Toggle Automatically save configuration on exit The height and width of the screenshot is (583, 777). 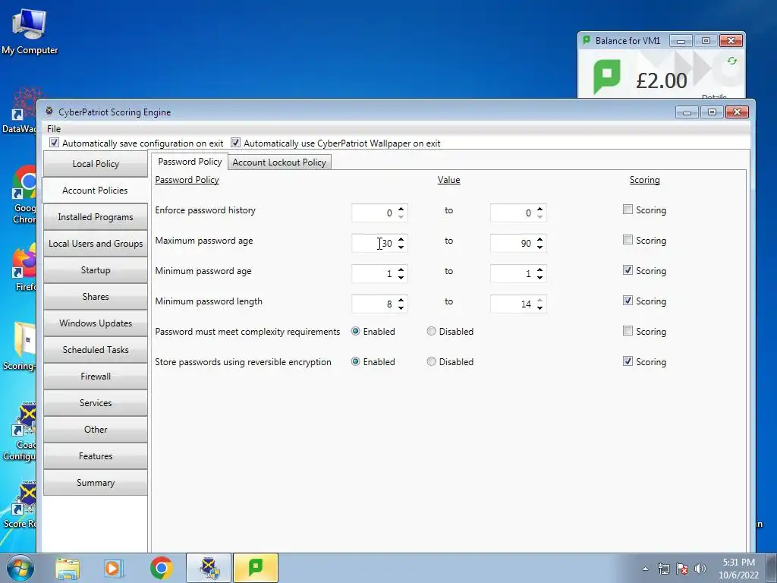[x=54, y=143]
